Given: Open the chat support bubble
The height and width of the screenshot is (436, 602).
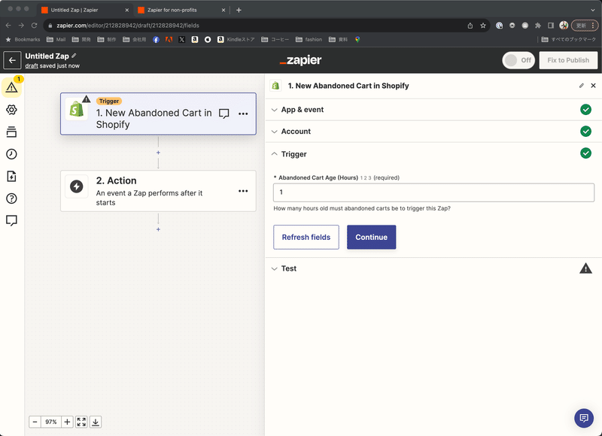Looking at the screenshot, I should coord(584,418).
